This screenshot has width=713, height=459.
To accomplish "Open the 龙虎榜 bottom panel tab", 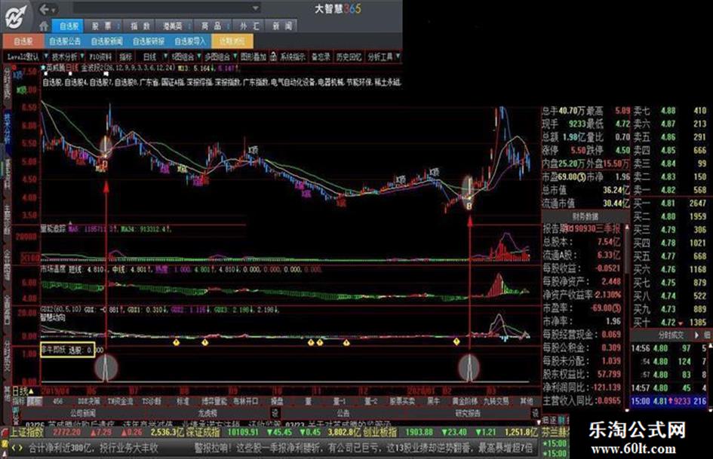I will coord(207,413).
